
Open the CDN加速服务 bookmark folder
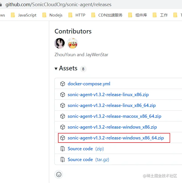pos(107,15)
